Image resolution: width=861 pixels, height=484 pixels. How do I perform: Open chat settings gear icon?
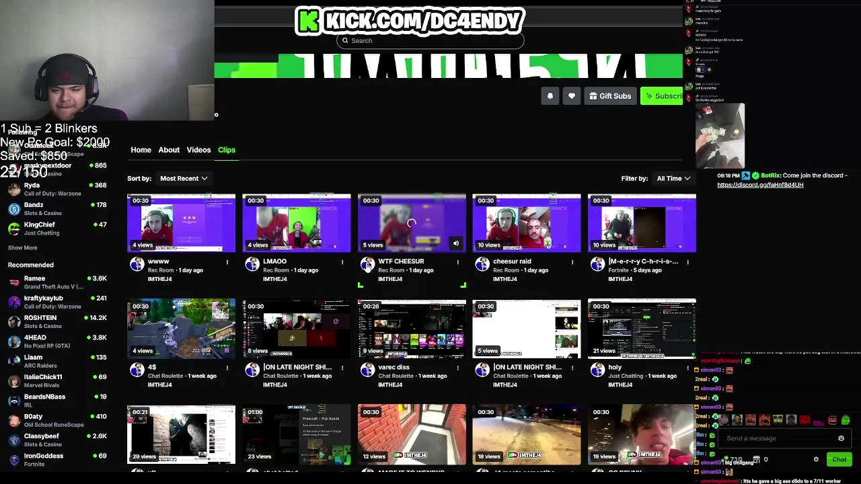point(816,460)
